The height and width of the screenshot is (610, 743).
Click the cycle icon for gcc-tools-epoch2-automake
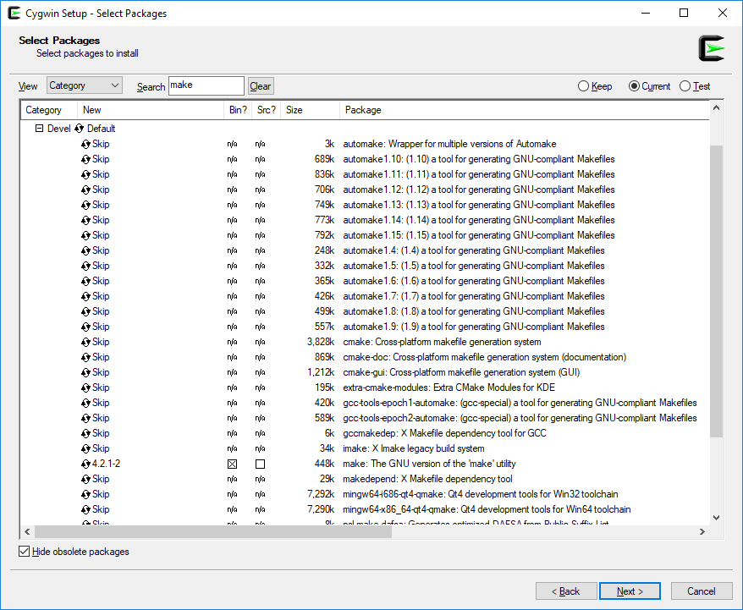[x=85, y=418]
